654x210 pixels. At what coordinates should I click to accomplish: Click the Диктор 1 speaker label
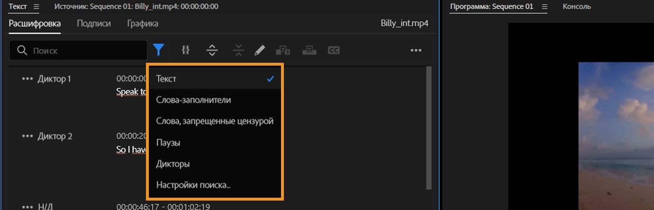[54, 79]
